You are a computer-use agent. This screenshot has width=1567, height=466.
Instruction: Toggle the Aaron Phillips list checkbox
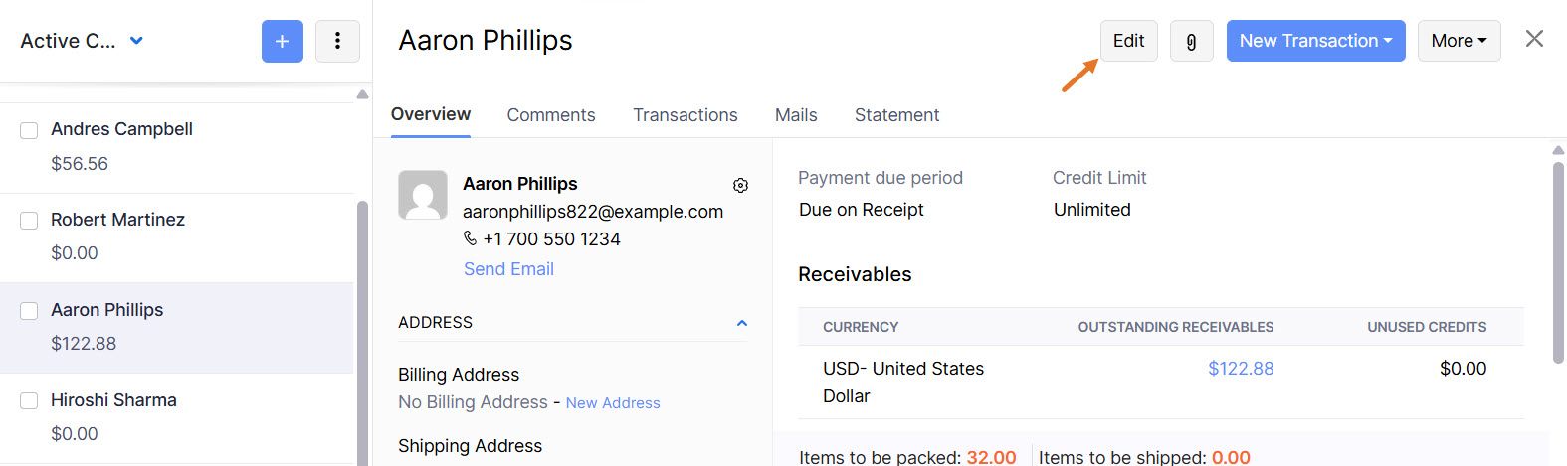coord(29,311)
